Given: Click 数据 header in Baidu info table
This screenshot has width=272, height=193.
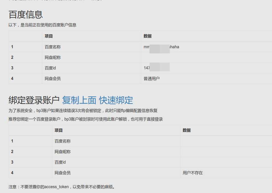Looking at the screenshot, I should click(x=148, y=36).
